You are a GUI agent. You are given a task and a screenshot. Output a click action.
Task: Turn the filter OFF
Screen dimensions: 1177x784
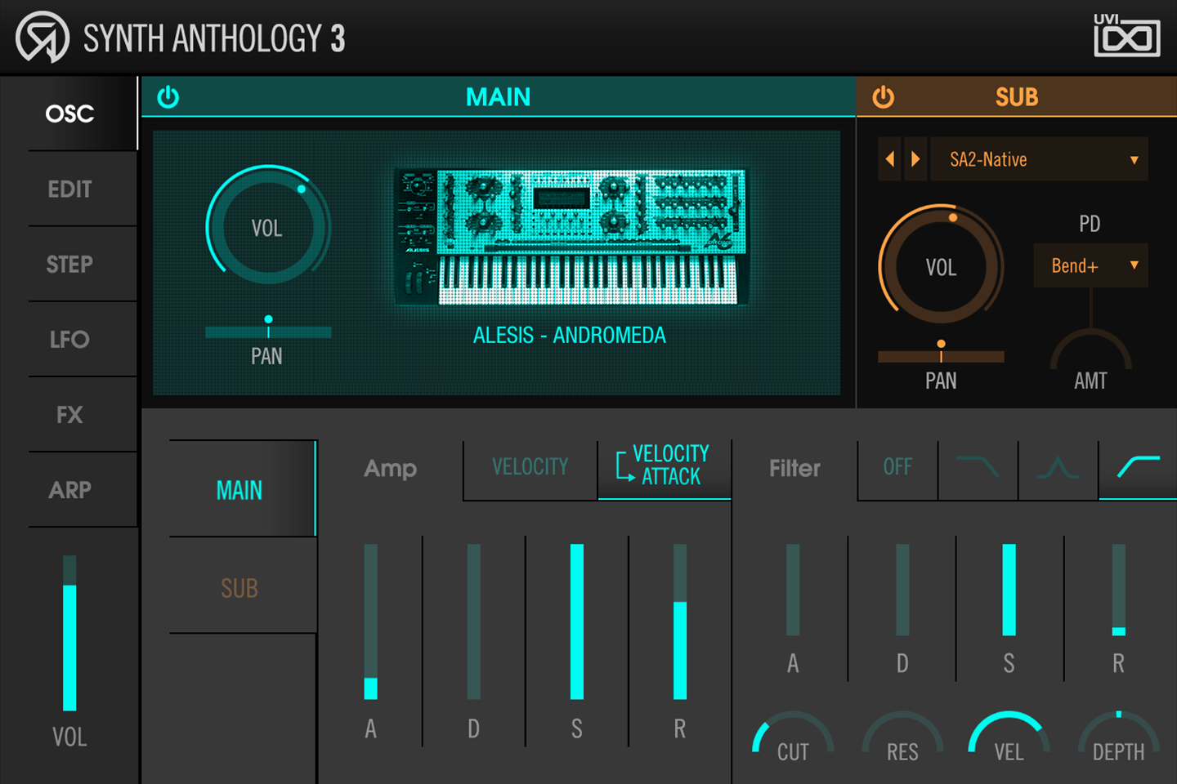(x=897, y=466)
